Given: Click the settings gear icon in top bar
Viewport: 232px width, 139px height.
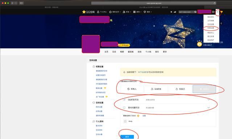Looking at the screenshot, I should coord(217,12).
